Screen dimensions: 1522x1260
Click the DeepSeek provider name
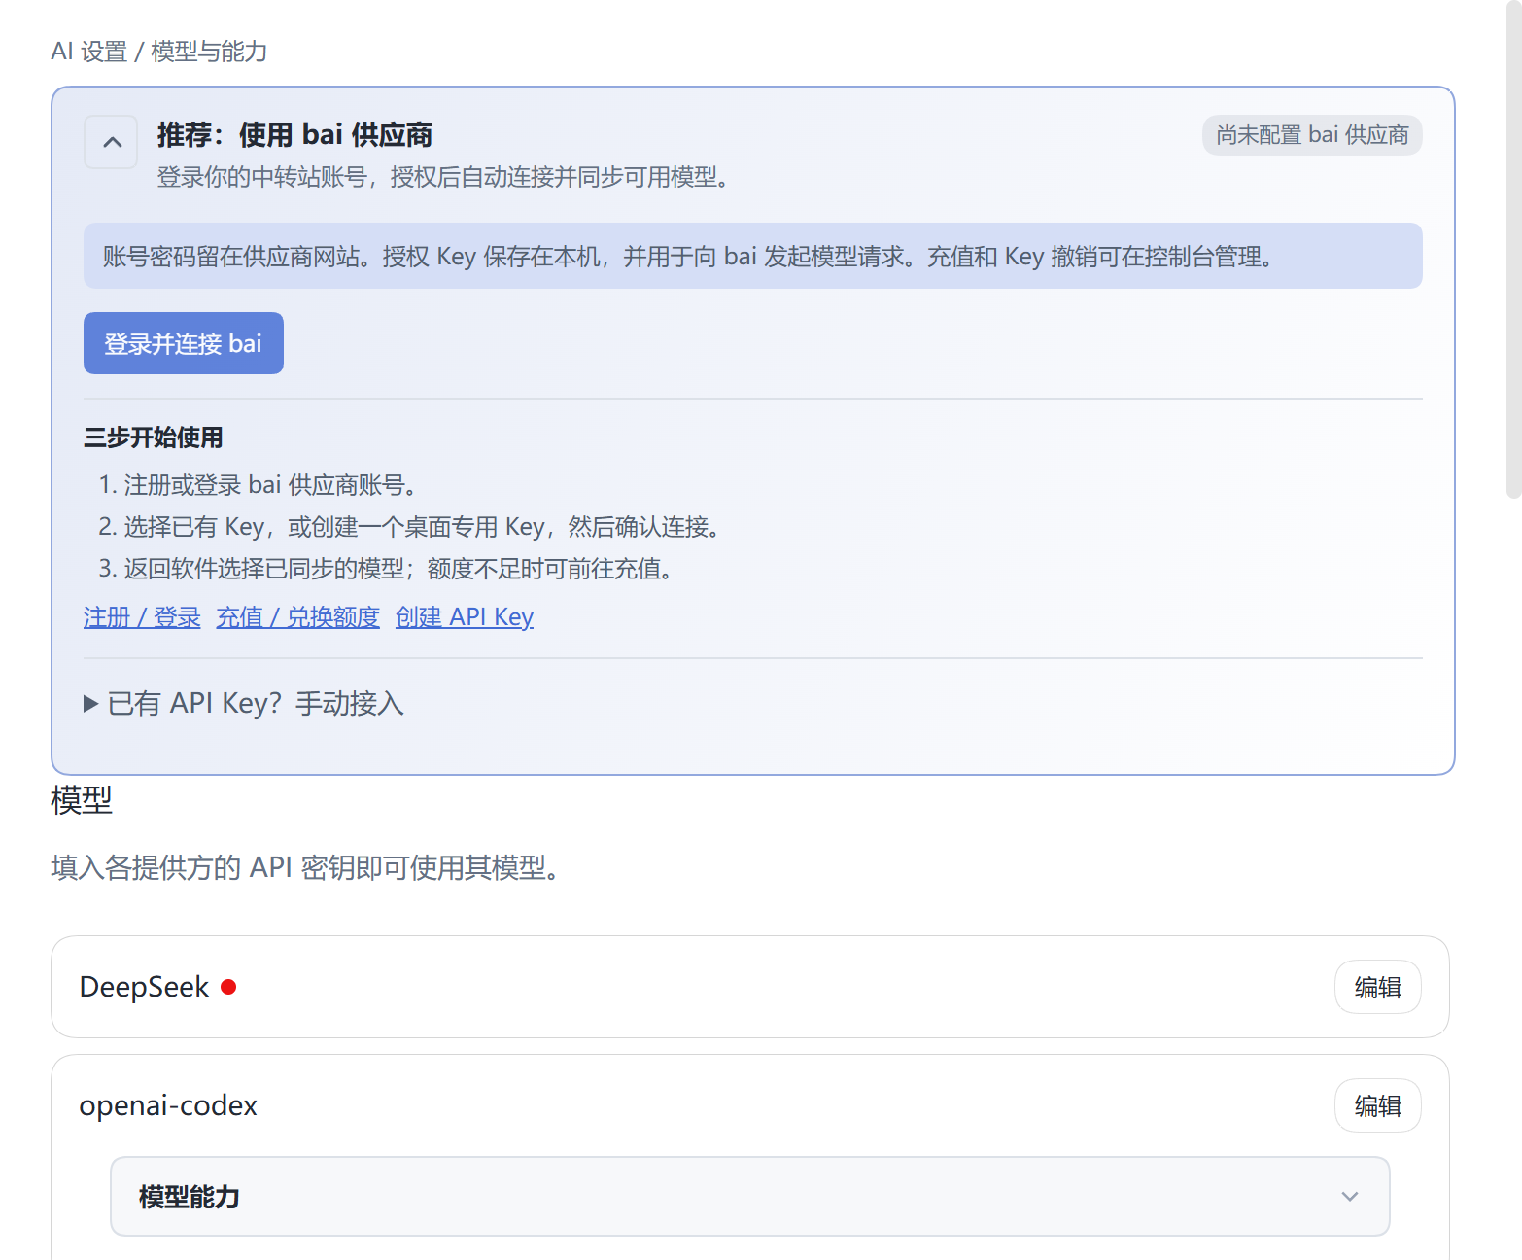pos(144,987)
